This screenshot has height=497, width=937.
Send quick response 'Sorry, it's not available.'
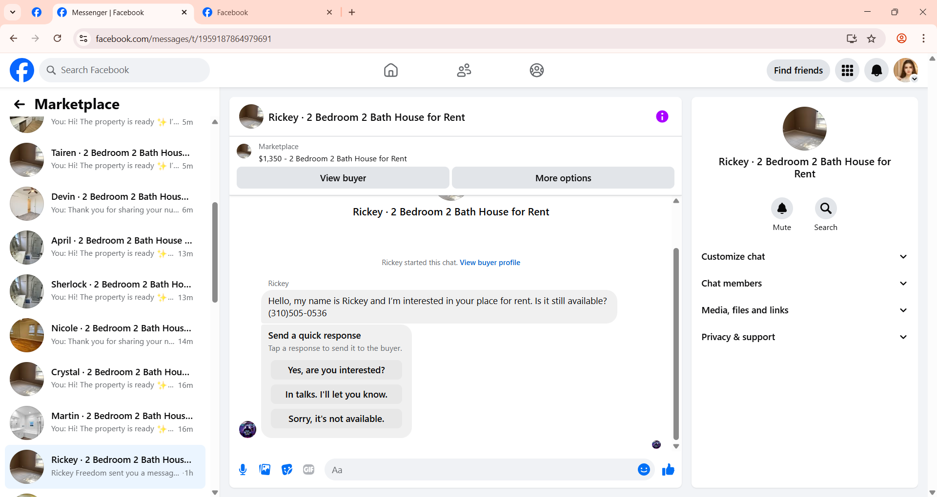point(336,419)
